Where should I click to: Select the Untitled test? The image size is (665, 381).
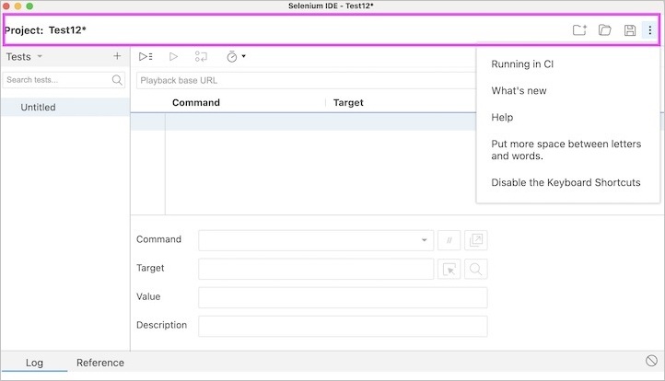[65, 108]
